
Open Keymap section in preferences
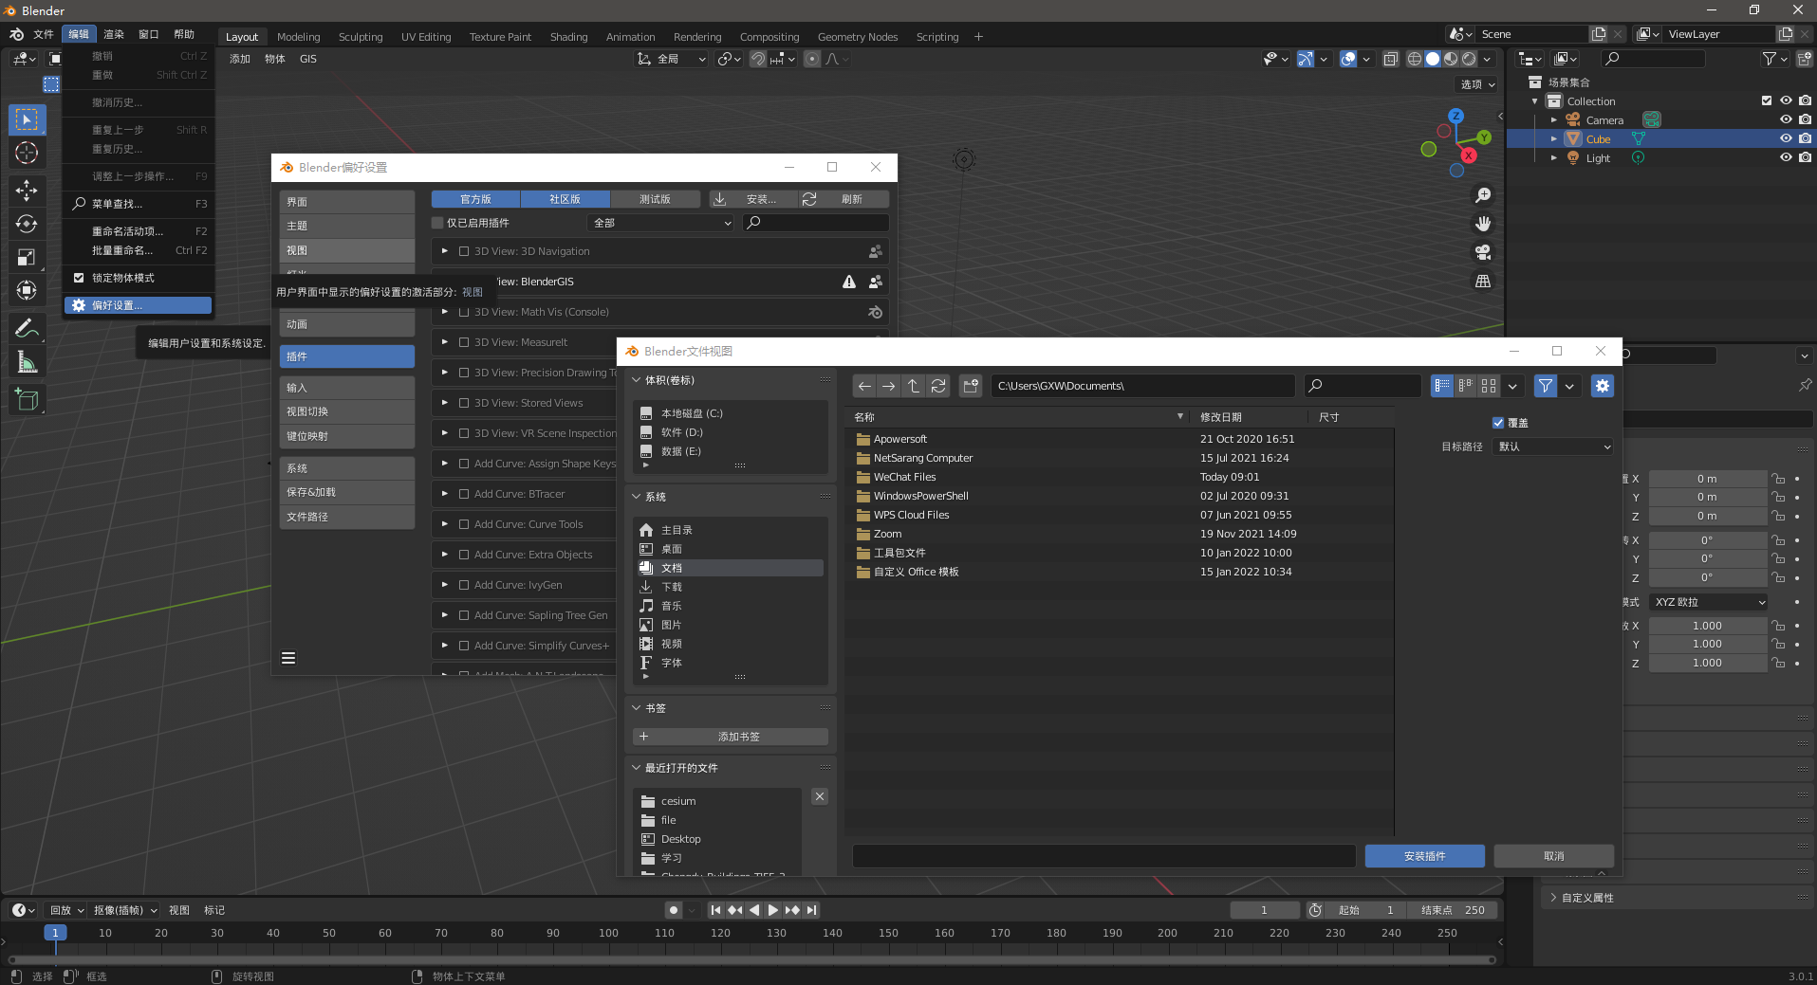point(346,436)
